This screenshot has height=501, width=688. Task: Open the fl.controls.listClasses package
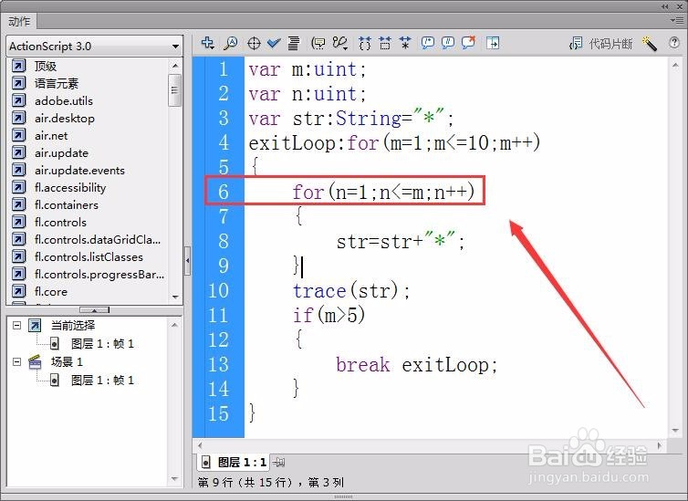click(x=89, y=257)
